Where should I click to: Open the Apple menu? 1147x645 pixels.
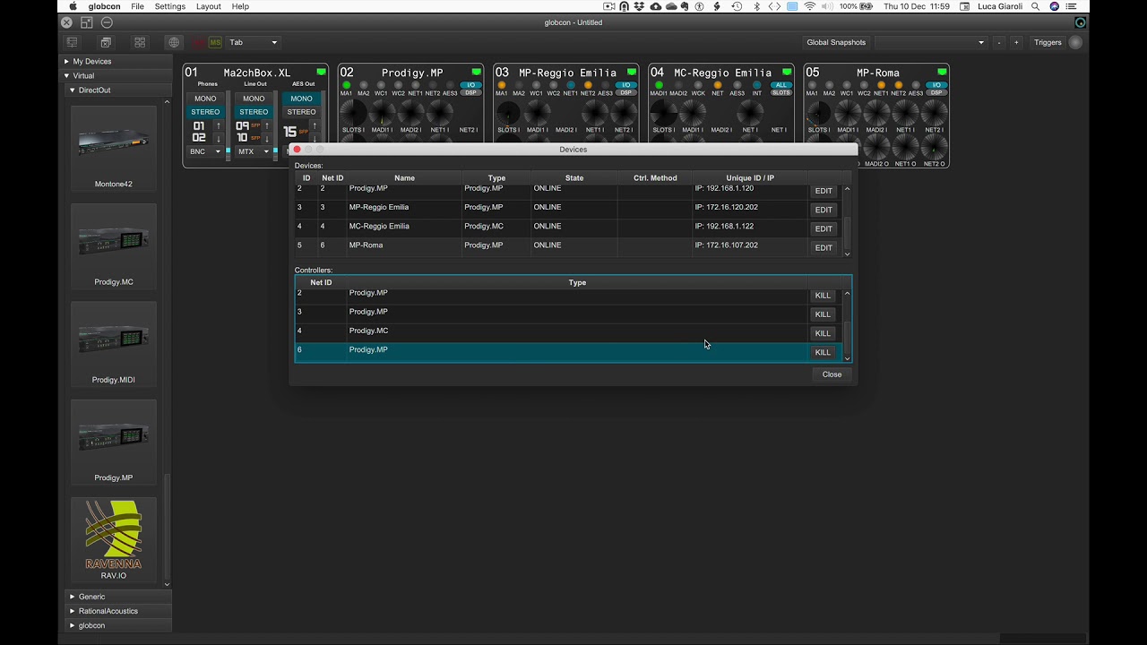pyautogui.click(x=73, y=6)
